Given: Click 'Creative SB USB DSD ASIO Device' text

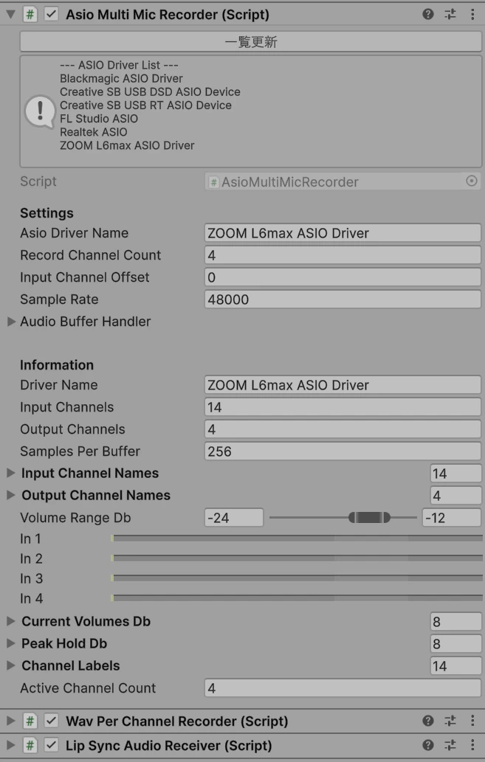Looking at the screenshot, I should [x=150, y=92].
